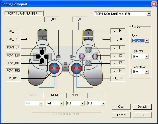Select the J1_B11 left stick mapping field
This screenshot has height=124, width=158.
pos(13,79)
